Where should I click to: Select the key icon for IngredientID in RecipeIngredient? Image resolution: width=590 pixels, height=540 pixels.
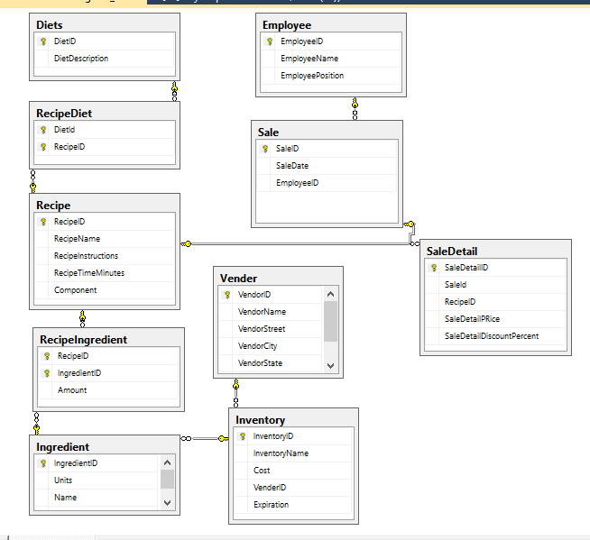[x=47, y=373]
